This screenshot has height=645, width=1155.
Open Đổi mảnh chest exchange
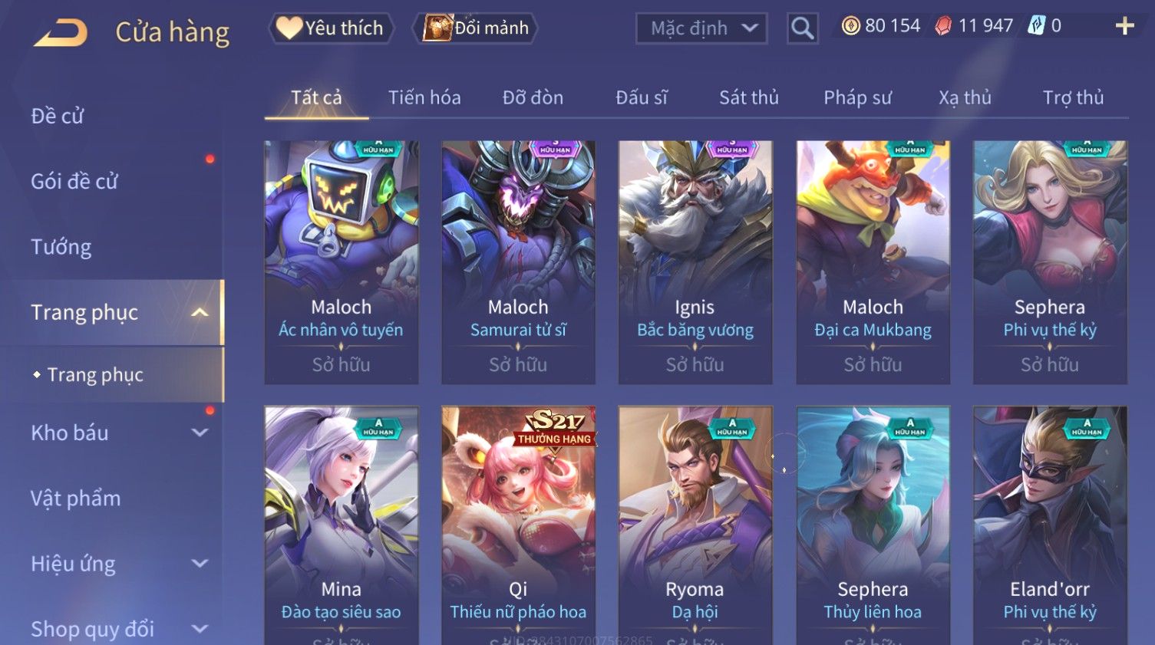[476, 28]
